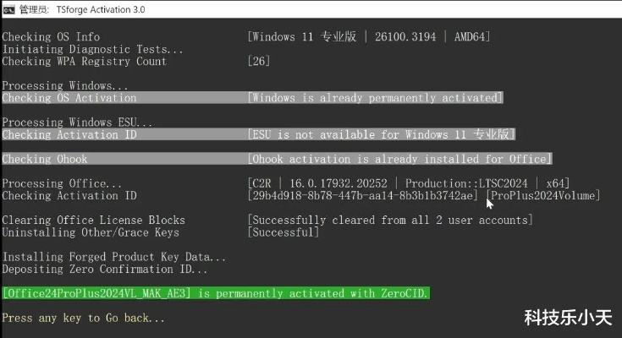Screen dimensions: 622x338
Task: Click the Press any key to Go back prompt
Action: pos(84,319)
